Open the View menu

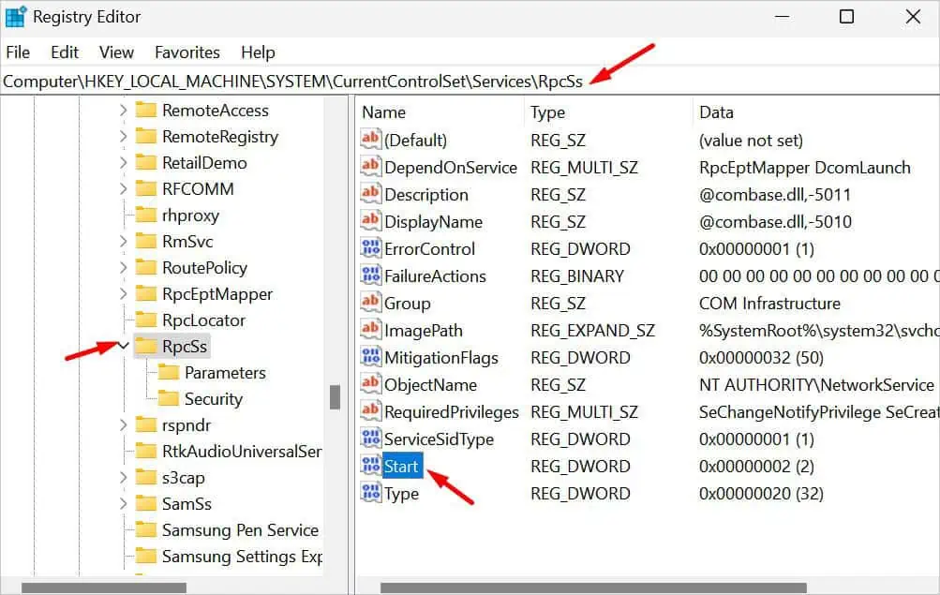[115, 52]
